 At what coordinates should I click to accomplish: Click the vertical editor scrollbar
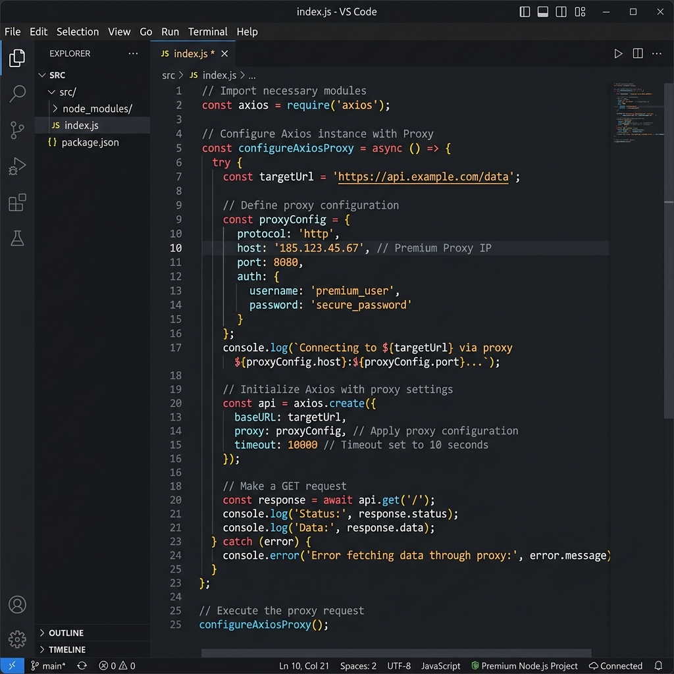(669, 250)
